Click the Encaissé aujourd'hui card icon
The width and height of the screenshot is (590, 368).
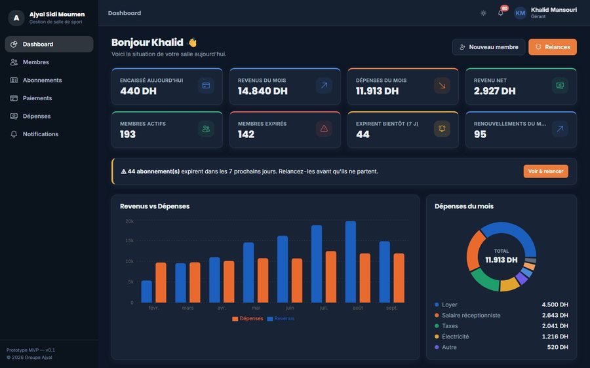coord(206,85)
